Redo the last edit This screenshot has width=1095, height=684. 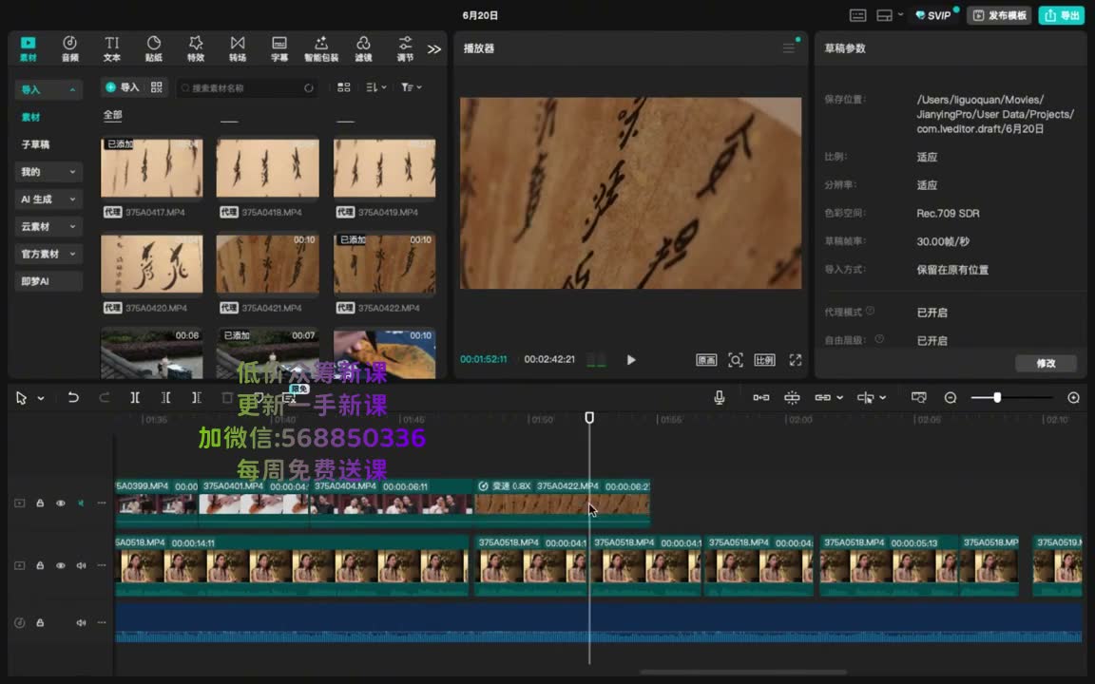pyautogui.click(x=104, y=397)
